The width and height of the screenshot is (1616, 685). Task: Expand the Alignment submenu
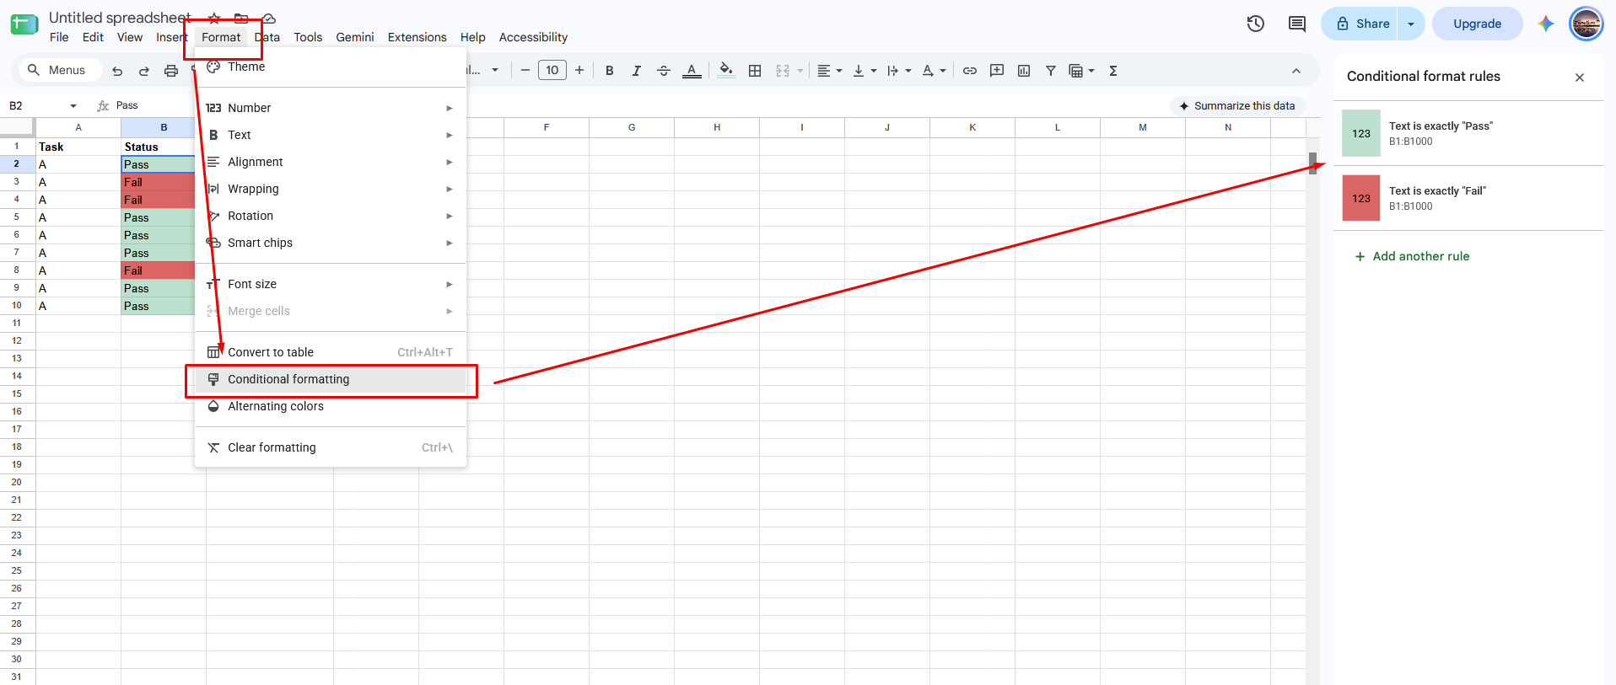click(331, 162)
